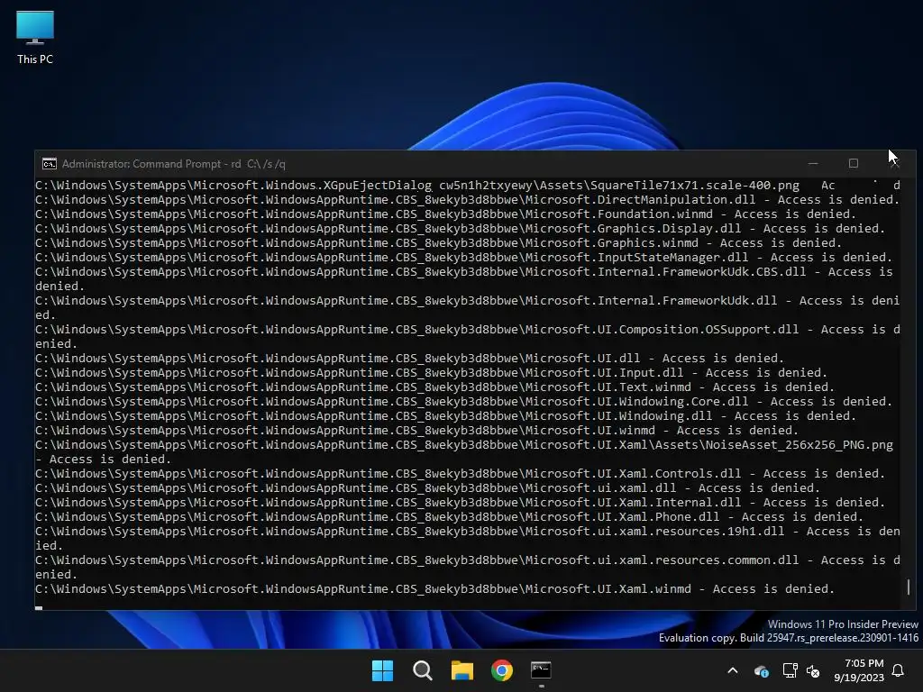The image size is (923, 692).
Task: Click the Microsoft.DirectManipulation.dll output line
Action: [x=468, y=199]
